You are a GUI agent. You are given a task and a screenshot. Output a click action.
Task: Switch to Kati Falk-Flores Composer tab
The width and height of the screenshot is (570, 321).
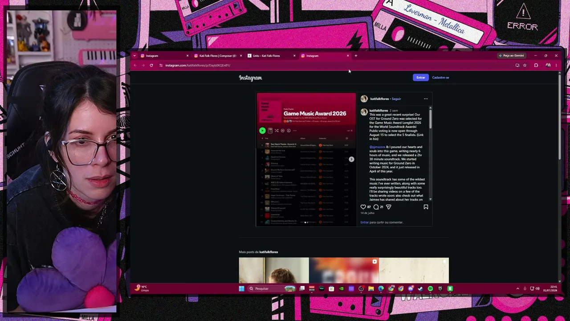[217, 56]
